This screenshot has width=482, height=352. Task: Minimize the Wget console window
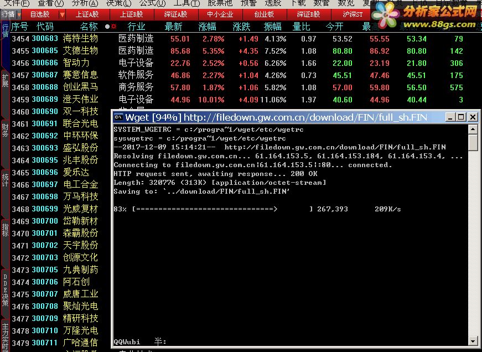(x=450, y=117)
